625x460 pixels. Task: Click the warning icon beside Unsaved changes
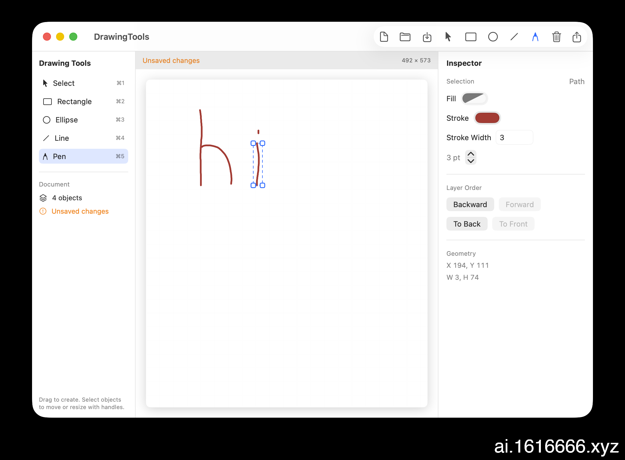(x=43, y=211)
